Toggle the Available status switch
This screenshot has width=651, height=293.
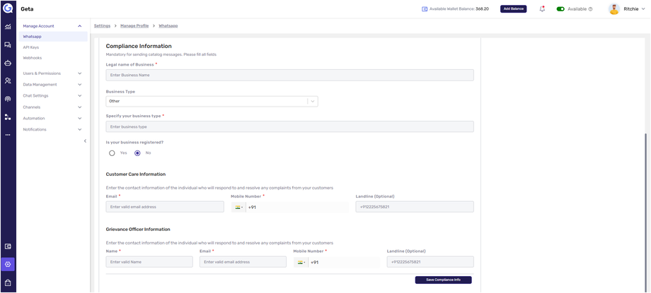pyautogui.click(x=560, y=9)
